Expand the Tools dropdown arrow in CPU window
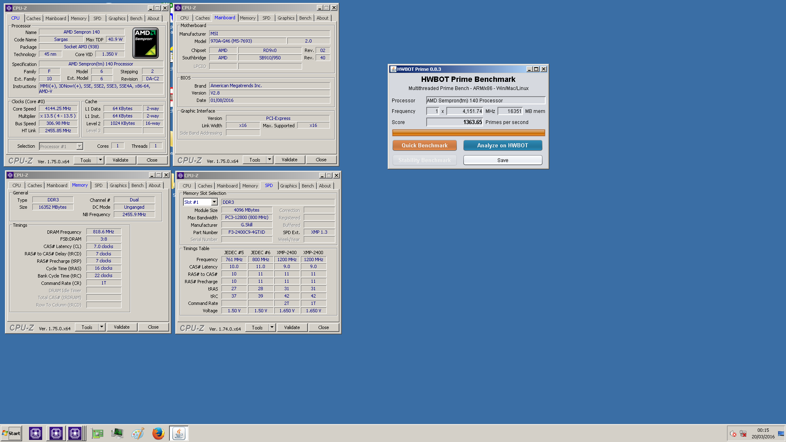The image size is (786, 442). pos(100,160)
